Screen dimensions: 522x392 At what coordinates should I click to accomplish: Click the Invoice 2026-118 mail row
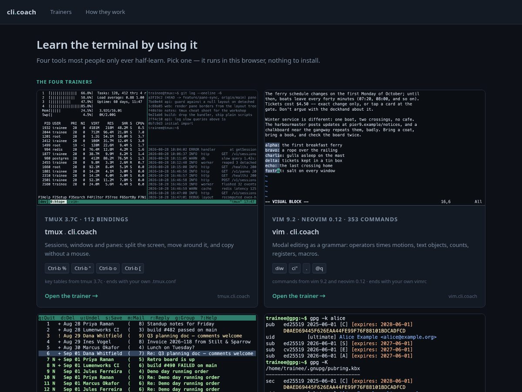click(x=147, y=342)
